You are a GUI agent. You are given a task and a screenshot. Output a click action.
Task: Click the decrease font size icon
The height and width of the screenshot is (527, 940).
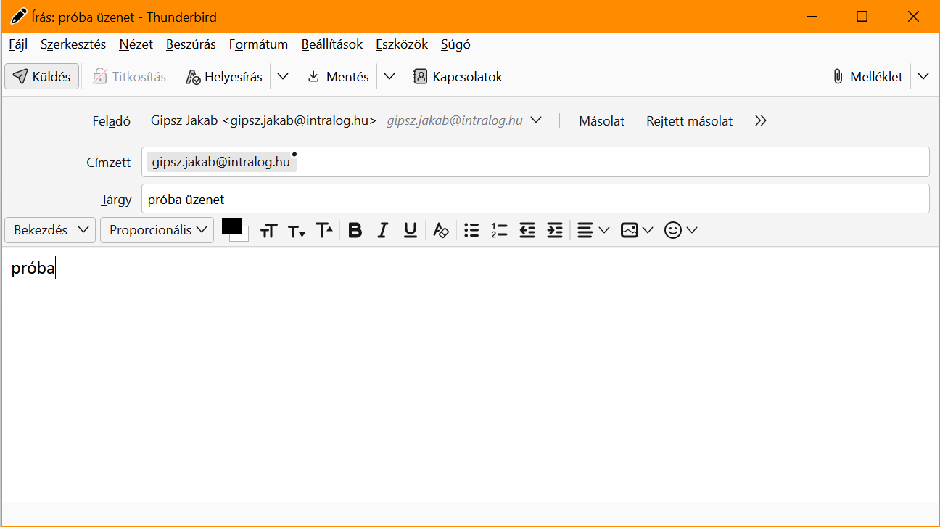(297, 230)
